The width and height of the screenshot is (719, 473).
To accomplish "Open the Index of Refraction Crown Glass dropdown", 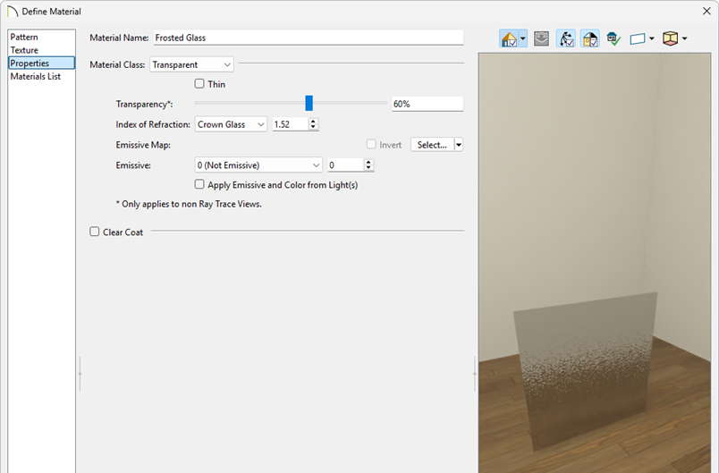I will pos(231,124).
